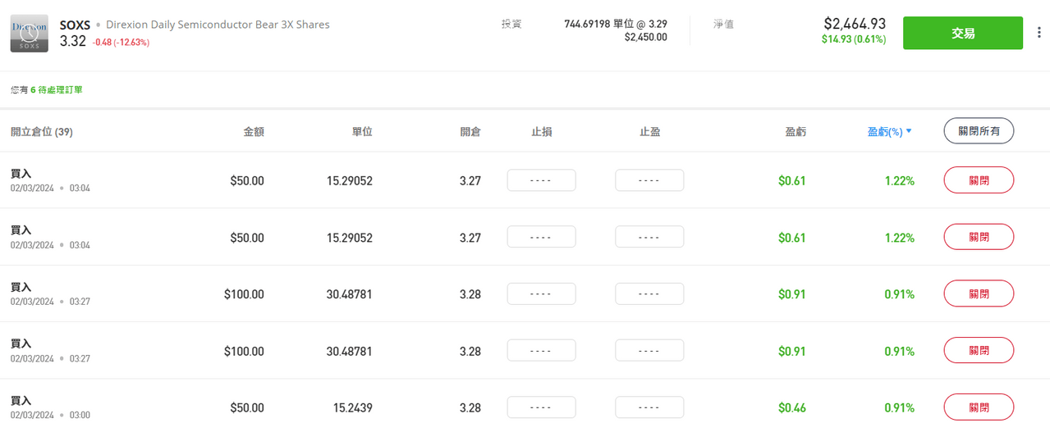The image size is (1050, 432).
Task: Close the first $100.00 position at 03:27
Action: point(979,293)
